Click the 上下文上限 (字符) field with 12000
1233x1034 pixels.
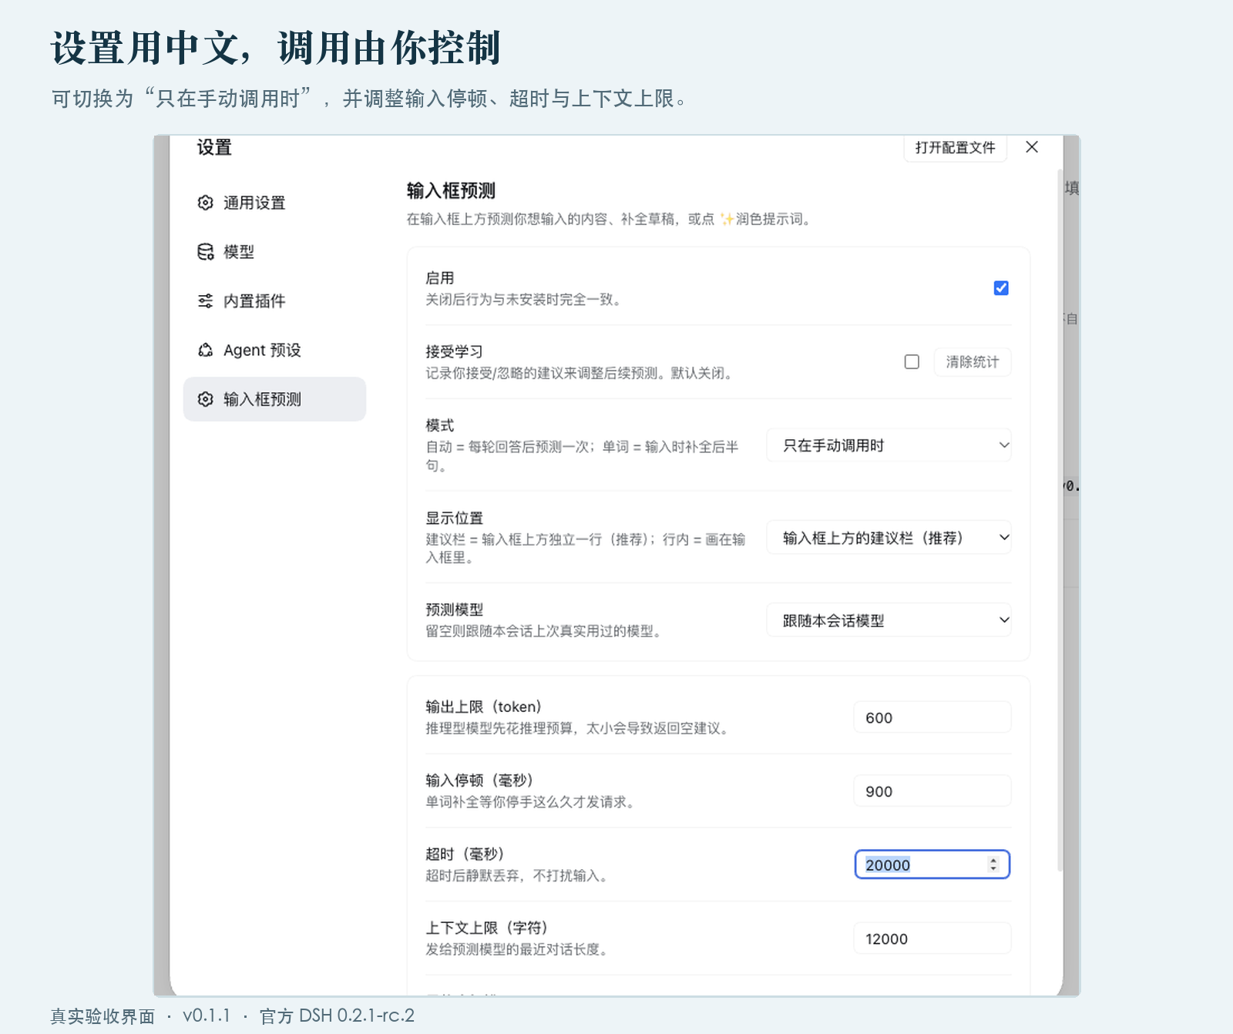[x=932, y=938]
